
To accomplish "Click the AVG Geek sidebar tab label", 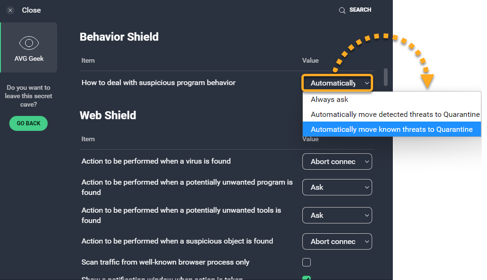I will click(x=29, y=59).
